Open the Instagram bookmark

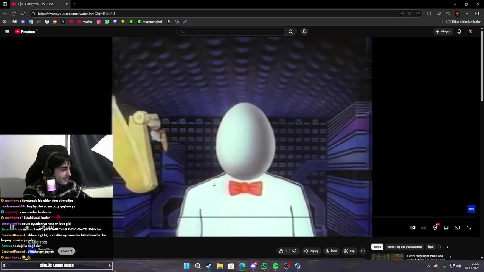tap(99, 22)
